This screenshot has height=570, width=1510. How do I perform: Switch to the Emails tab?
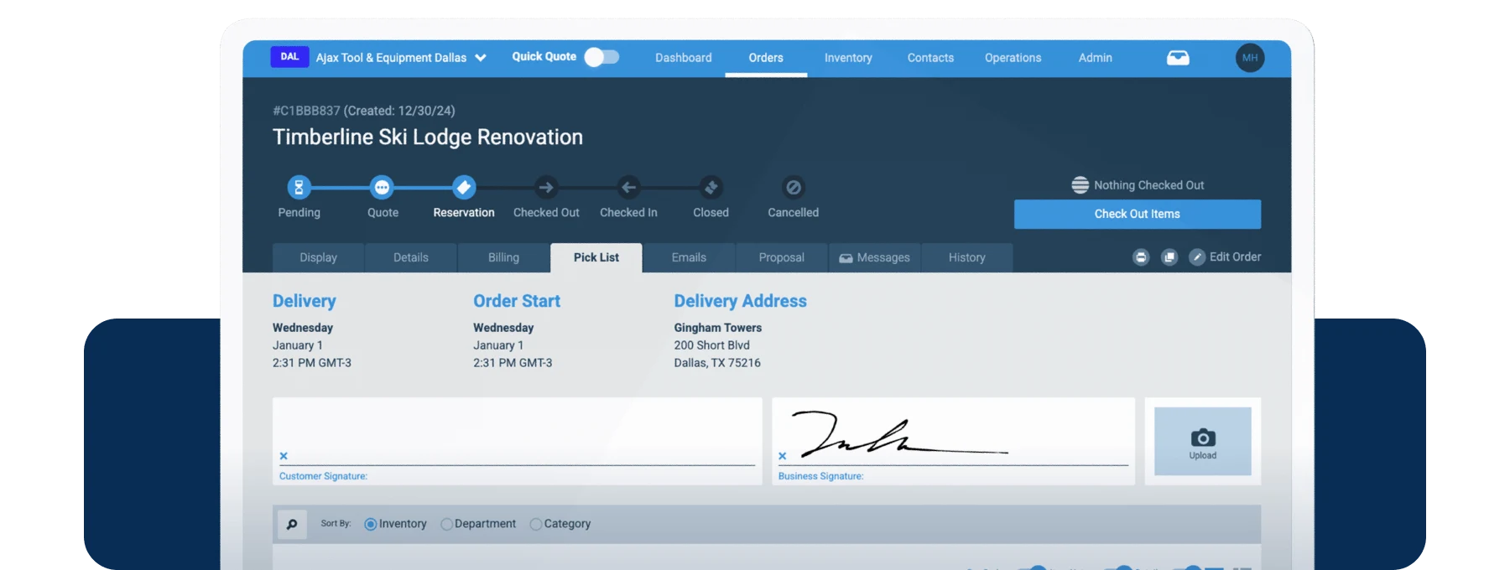click(x=689, y=257)
